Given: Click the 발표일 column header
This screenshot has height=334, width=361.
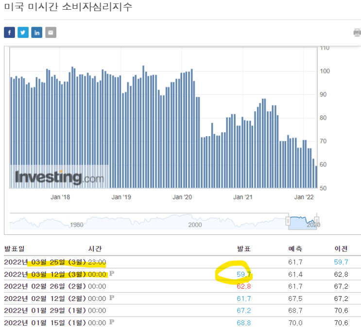Looking at the screenshot, I should [14, 249].
